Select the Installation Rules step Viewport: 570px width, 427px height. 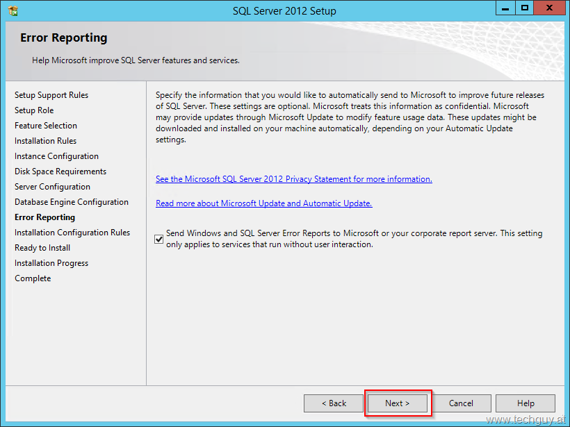click(45, 141)
